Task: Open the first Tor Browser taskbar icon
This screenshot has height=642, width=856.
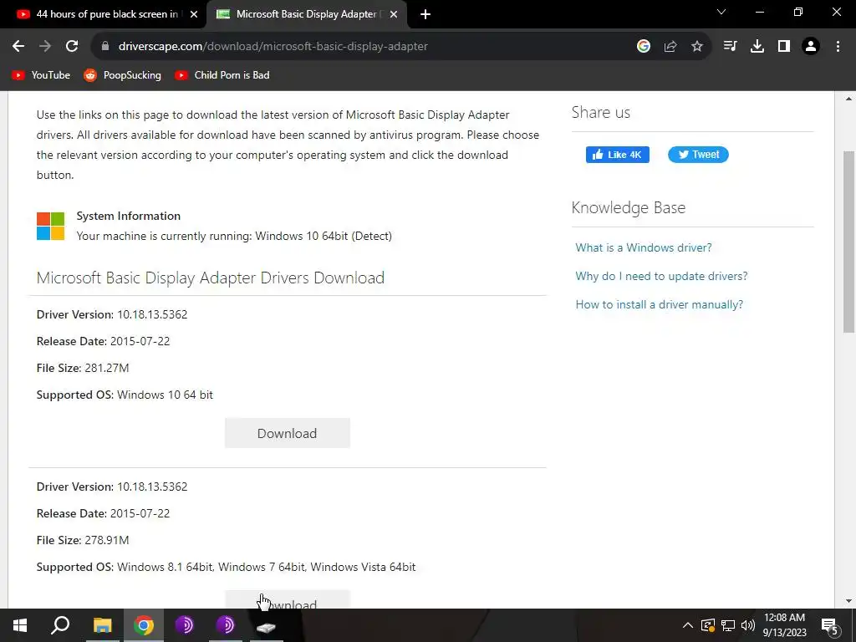Action: (184, 625)
